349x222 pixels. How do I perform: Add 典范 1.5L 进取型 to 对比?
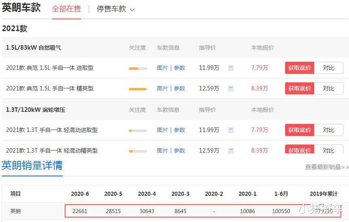click(328, 68)
